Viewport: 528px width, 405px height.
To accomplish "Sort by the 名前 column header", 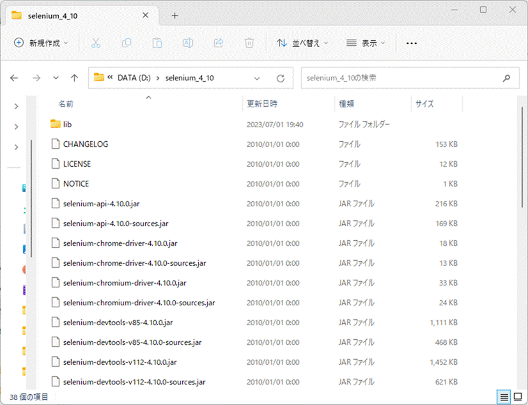I will [66, 104].
